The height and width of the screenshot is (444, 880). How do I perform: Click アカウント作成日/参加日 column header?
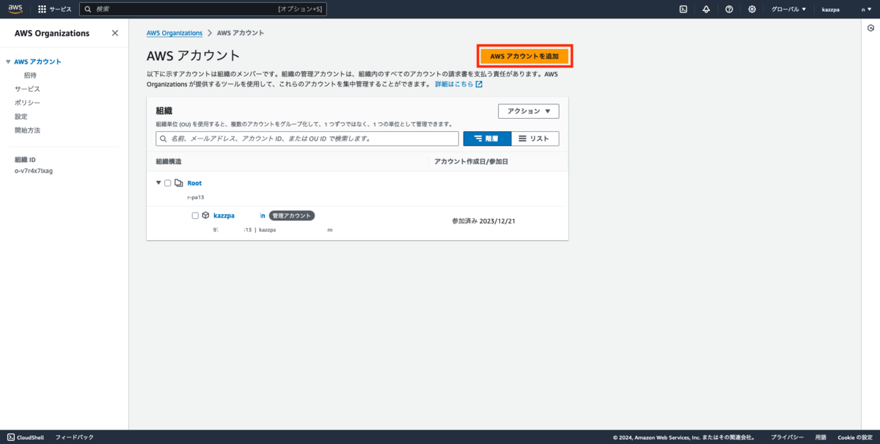472,161
